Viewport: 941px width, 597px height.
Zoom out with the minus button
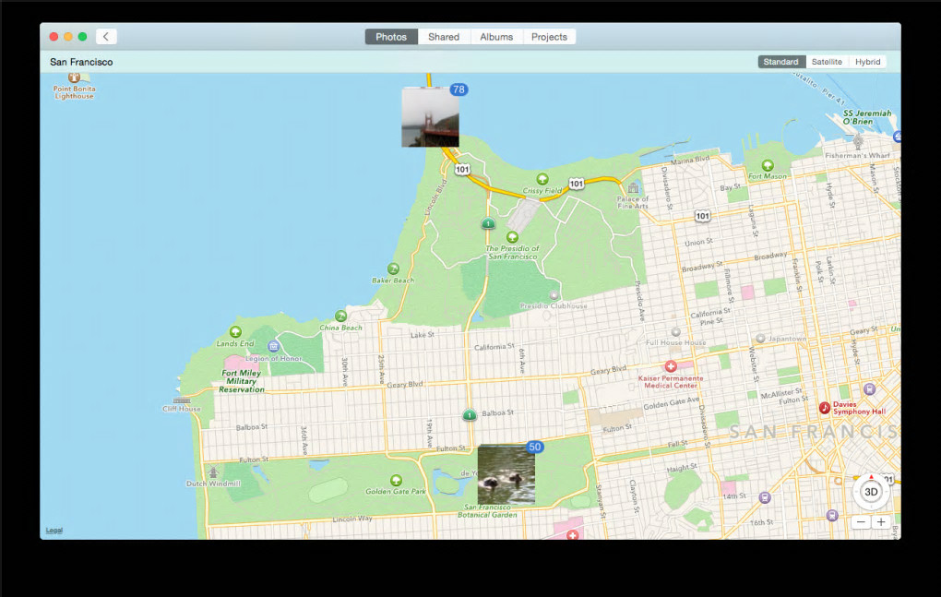click(x=861, y=522)
